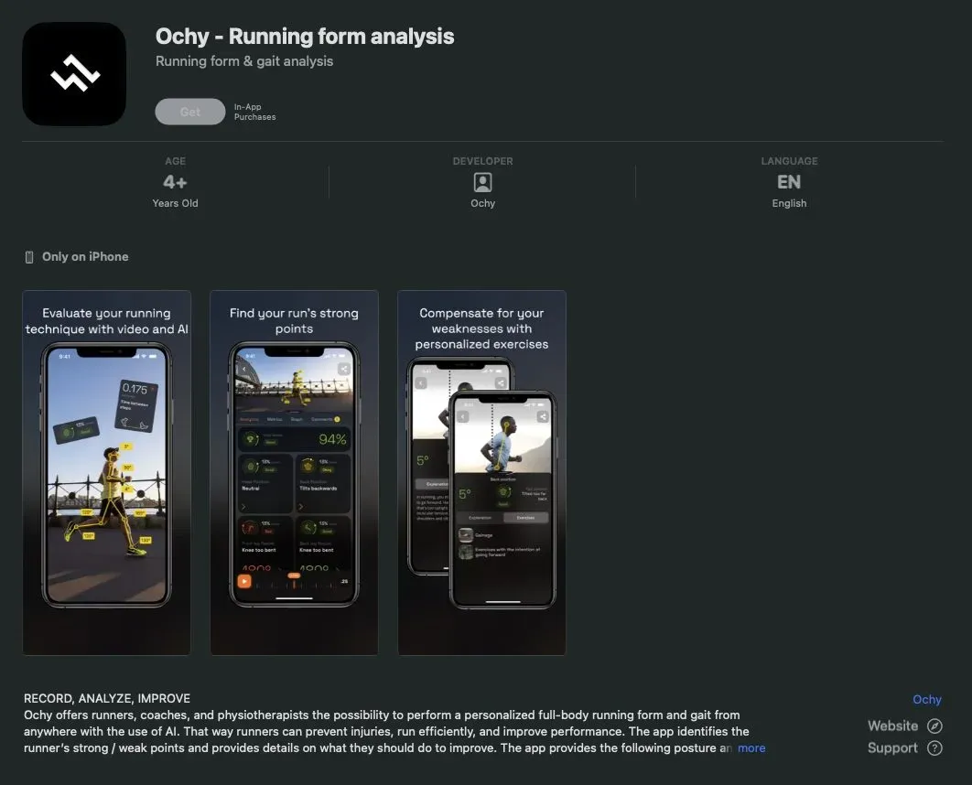Open the blue Ochy developer link
This screenshot has width=972, height=785.
[x=926, y=700]
